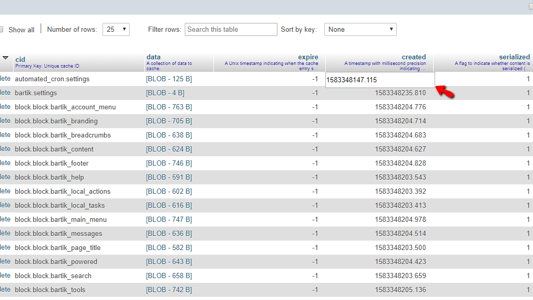Viewport: 533px width, 300px height.
Task: Select expire value -1 in bartik_help row
Action: (315, 177)
